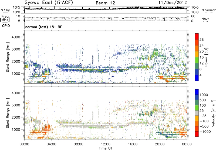The image size is (216, 150).
Task: Pick the red bottom segment of Velocity colorbar
Action: click(197, 134)
